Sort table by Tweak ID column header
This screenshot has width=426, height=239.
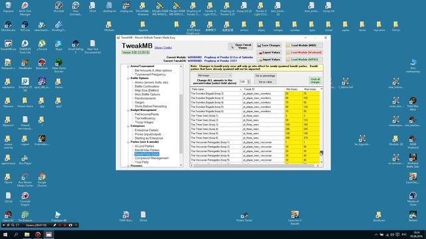tap(264, 89)
